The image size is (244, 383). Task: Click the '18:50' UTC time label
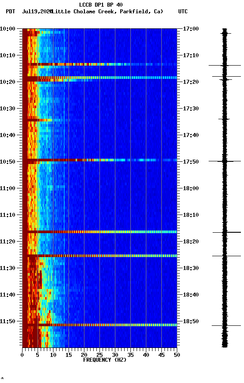191,322
